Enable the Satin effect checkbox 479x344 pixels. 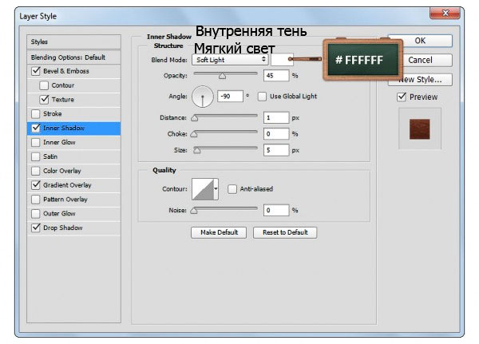tap(36, 156)
